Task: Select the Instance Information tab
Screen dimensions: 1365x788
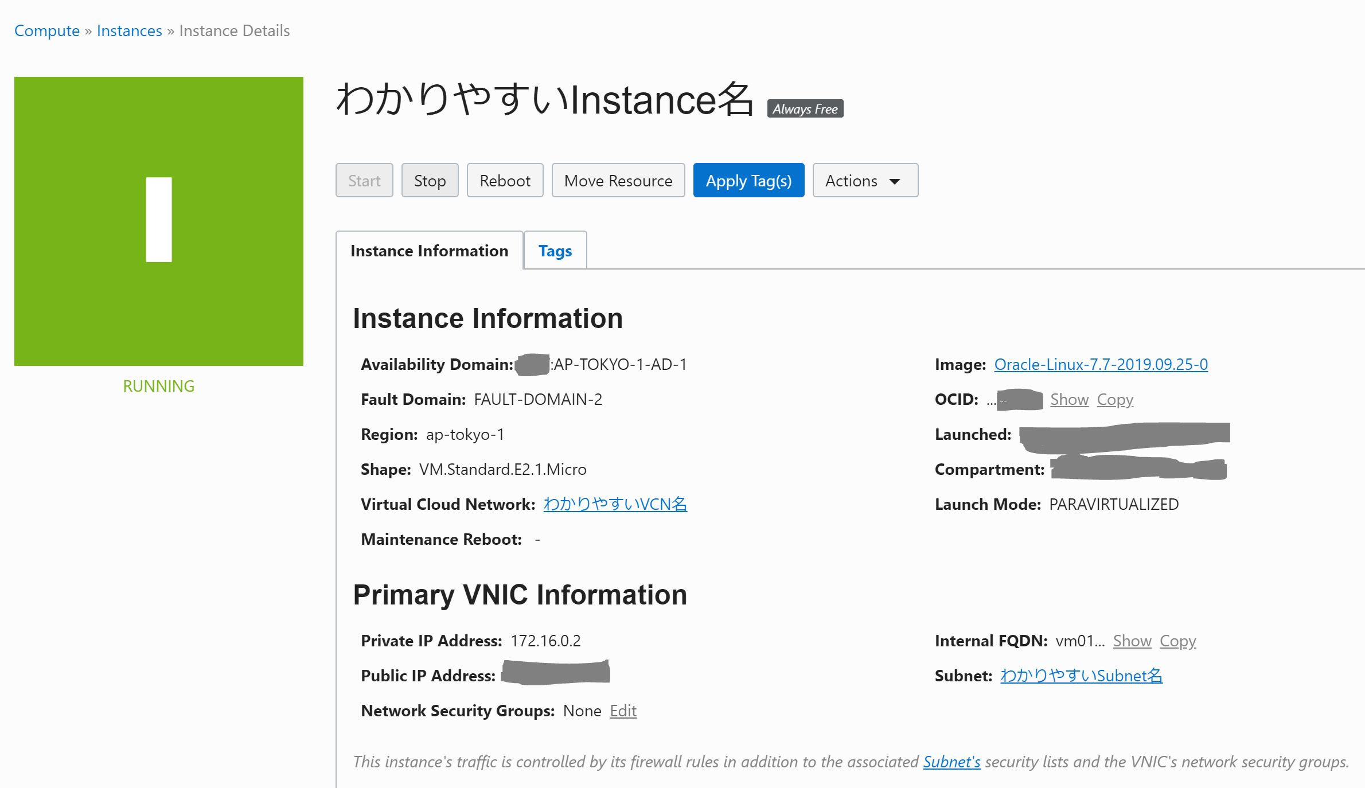Action: [x=429, y=251]
